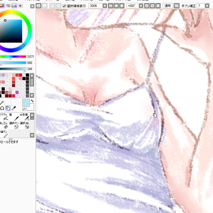213x213 pixels.
Task: Select the hot pink swatch in the second row
Action: pyautogui.click(x=21, y=79)
